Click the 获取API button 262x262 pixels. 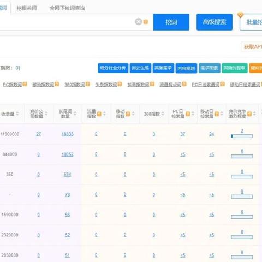tap(252, 47)
